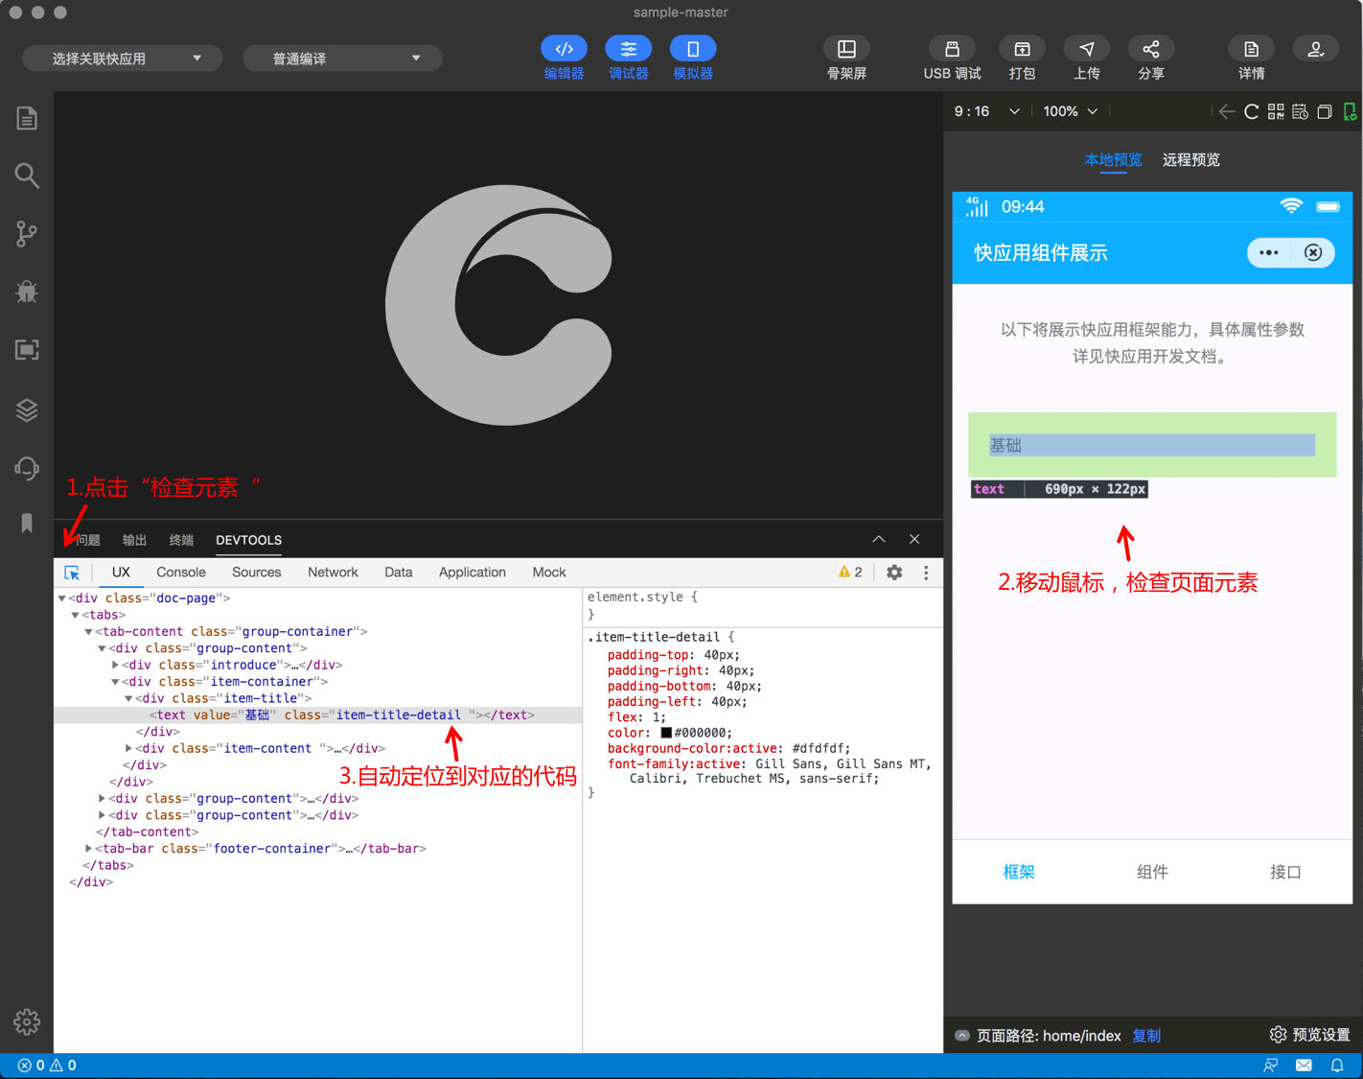
Task: Switch to the Console tab
Action: 181,573
